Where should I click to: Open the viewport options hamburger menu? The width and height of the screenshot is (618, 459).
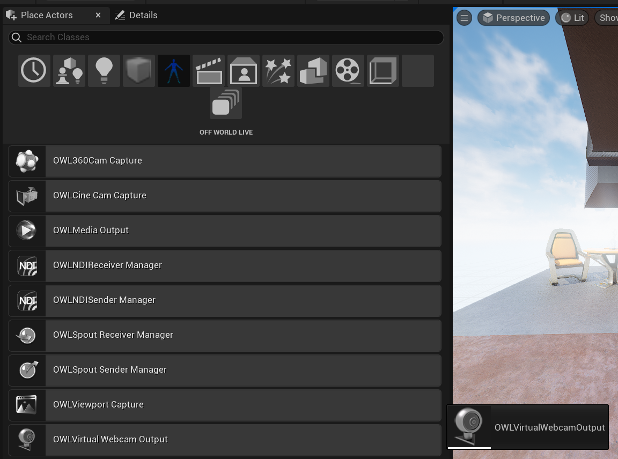pyautogui.click(x=464, y=18)
